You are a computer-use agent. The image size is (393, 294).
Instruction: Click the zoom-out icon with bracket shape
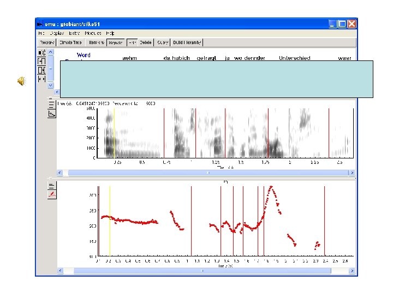[41, 70]
